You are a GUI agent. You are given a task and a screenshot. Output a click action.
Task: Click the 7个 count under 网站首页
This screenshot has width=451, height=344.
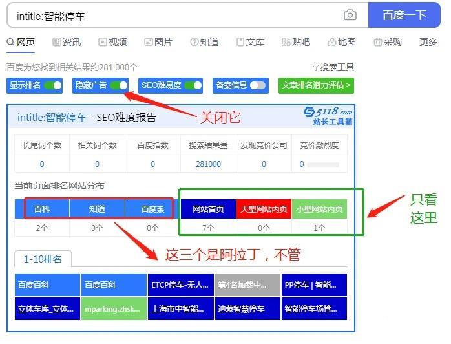tap(208, 228)
